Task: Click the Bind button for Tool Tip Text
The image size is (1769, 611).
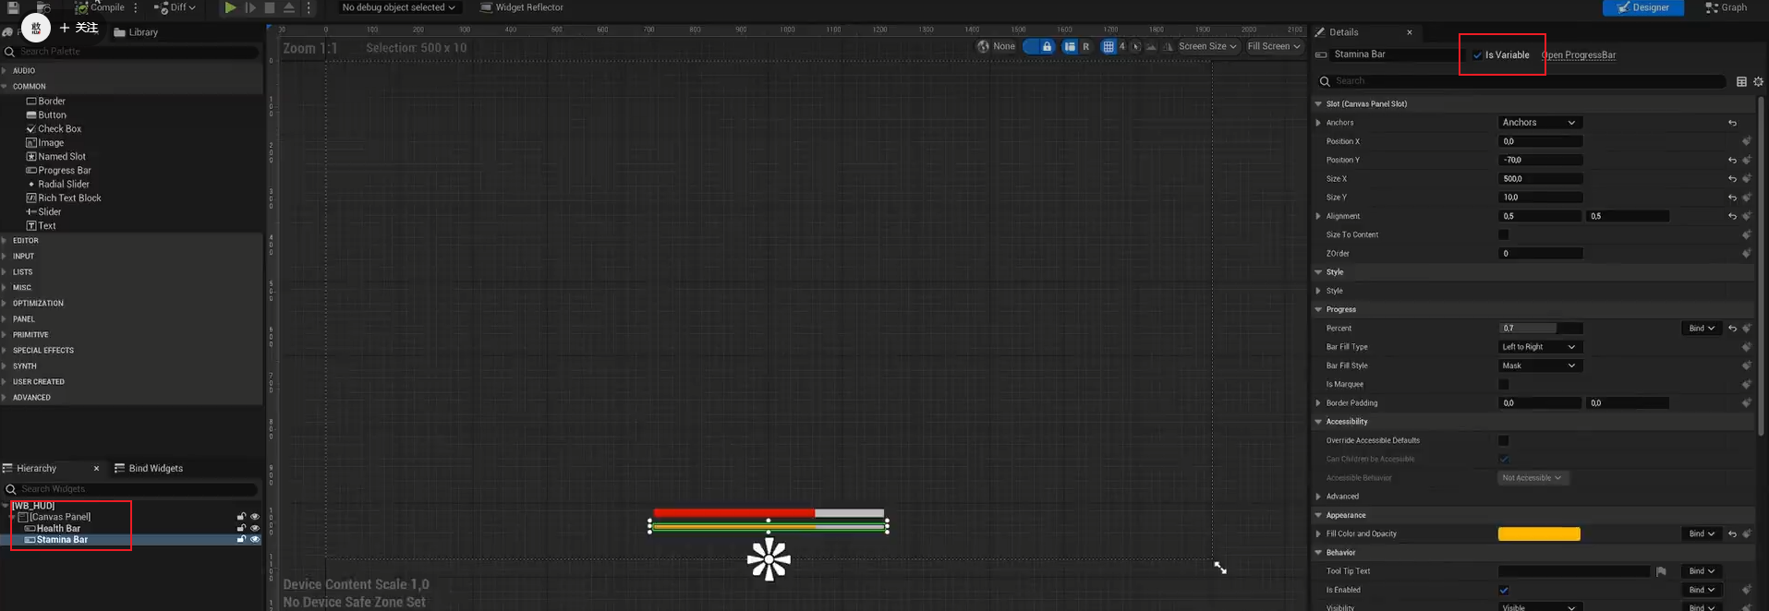Action: coord(1701,571)
